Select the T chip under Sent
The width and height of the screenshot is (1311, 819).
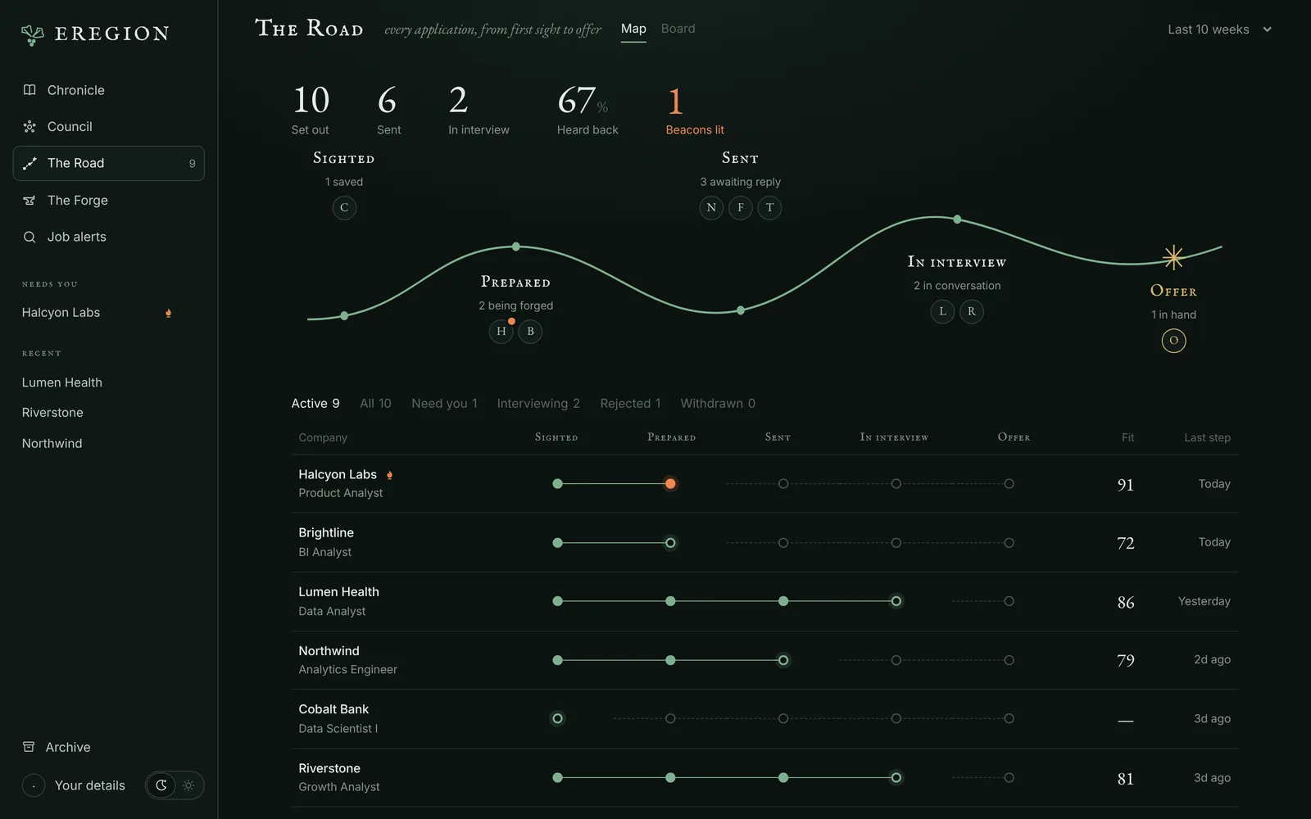[x=769, y=208]
